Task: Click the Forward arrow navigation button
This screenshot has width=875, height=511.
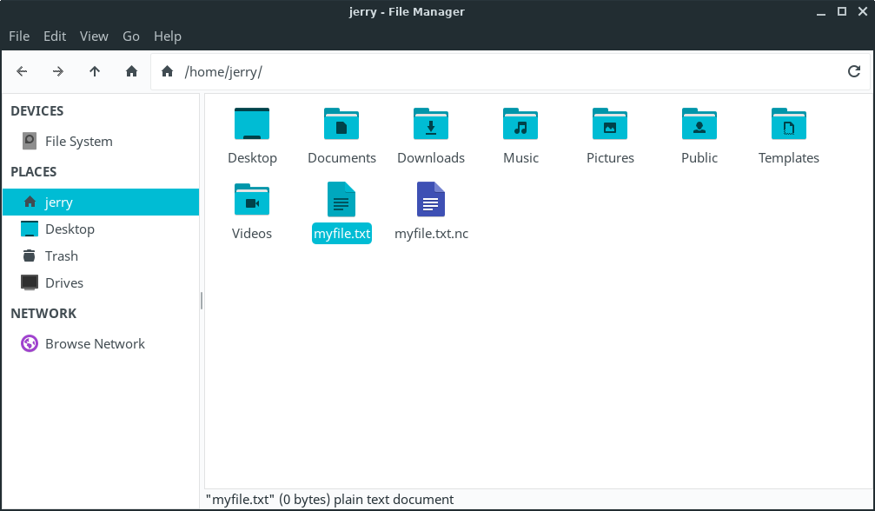Action: point(58,71)
